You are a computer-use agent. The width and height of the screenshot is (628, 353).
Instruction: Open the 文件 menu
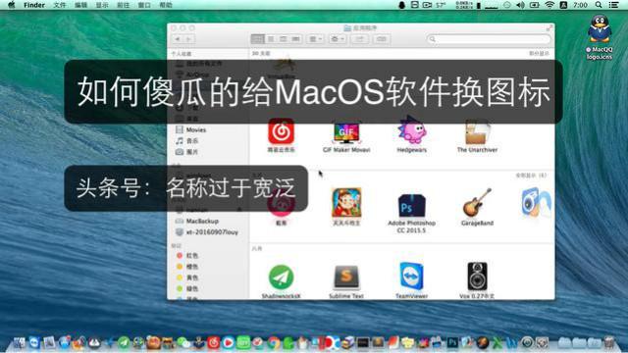coord(60,5)
